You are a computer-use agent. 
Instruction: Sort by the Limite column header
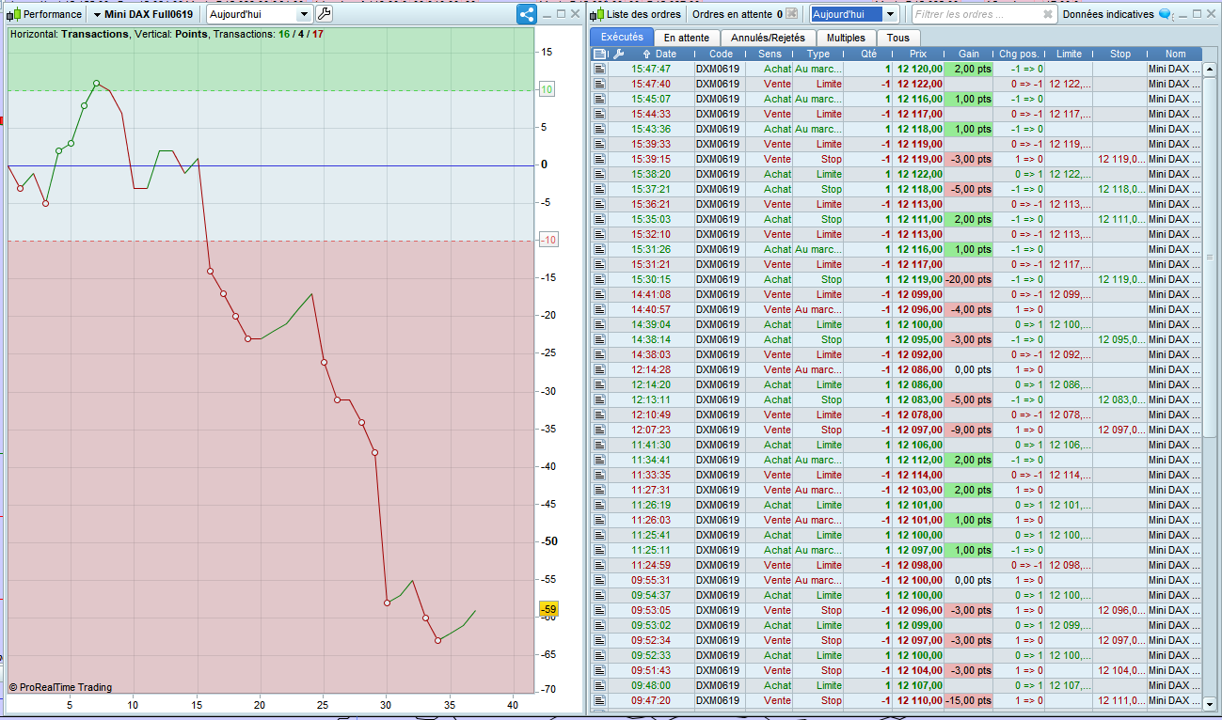[x=1069, y=55]
